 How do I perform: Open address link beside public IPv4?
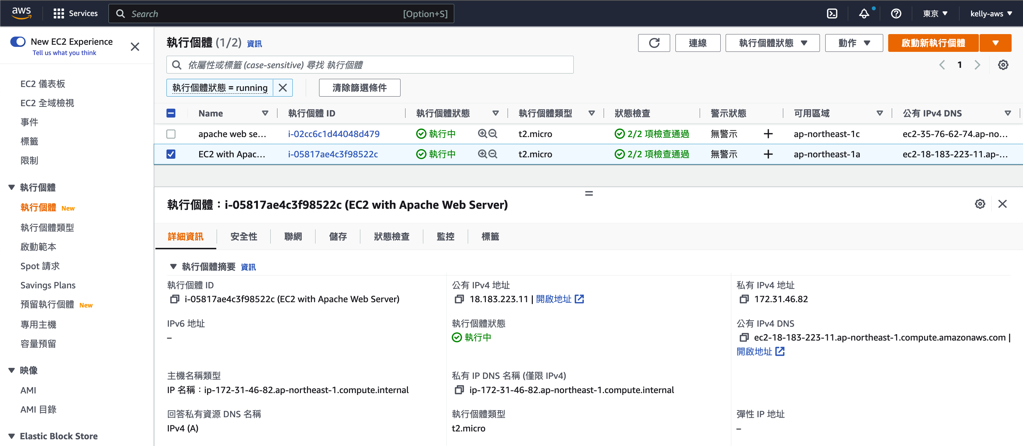(x=560, y=299)
